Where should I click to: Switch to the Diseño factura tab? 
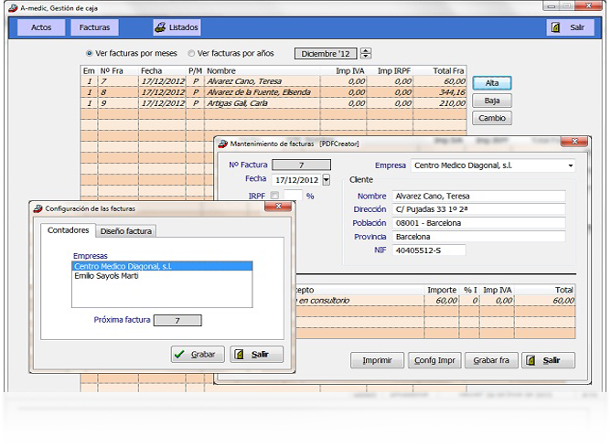126,231
